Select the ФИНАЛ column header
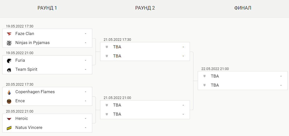This screenshot has height=136, width=289. (x=243, y=8)
